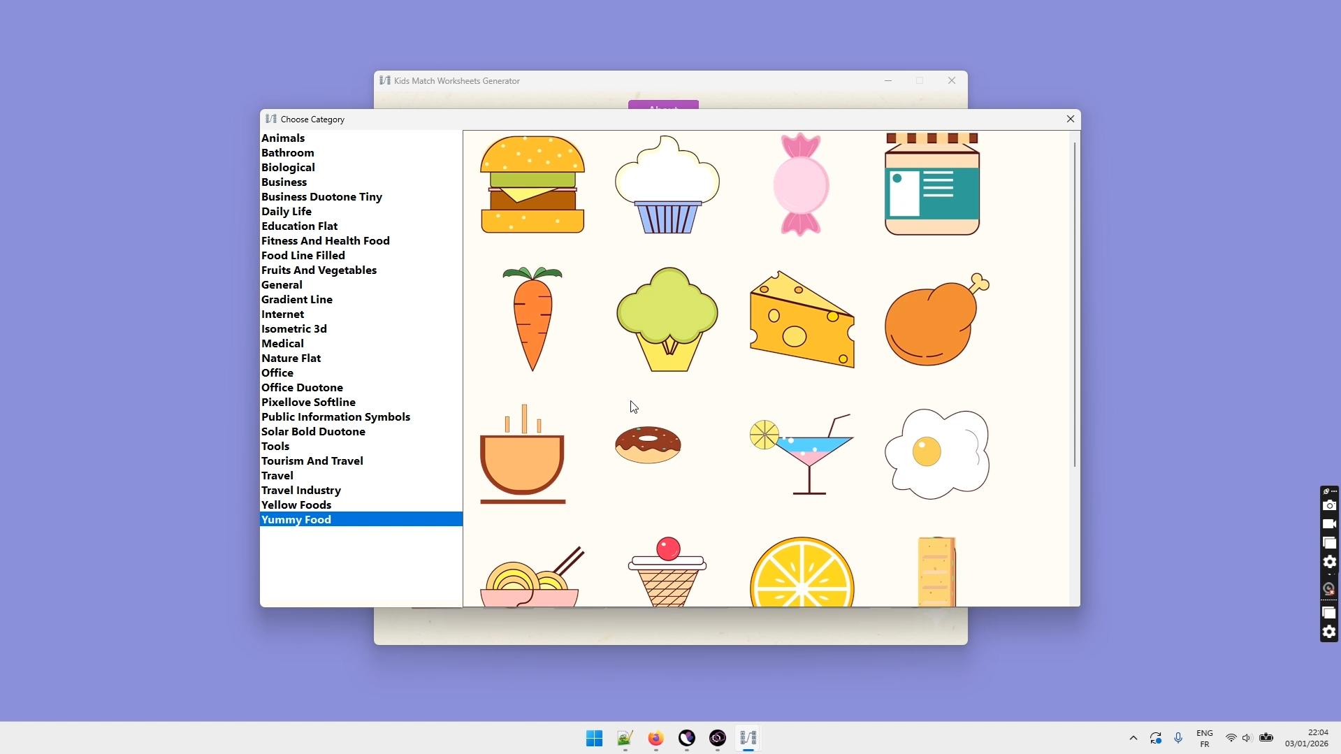Open the Isometric 3d category
The width and height of the screenshot is (1341, 754).
[293, 329]
